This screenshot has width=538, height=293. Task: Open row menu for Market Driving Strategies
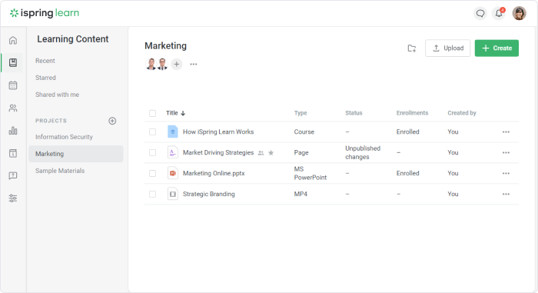click(506, 152)
